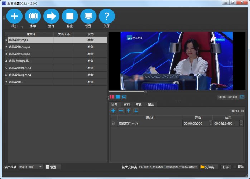Click the 设置 button beside output format
Image resolution: width=250 pixels, height=179 pixels.
pos(53,167)
